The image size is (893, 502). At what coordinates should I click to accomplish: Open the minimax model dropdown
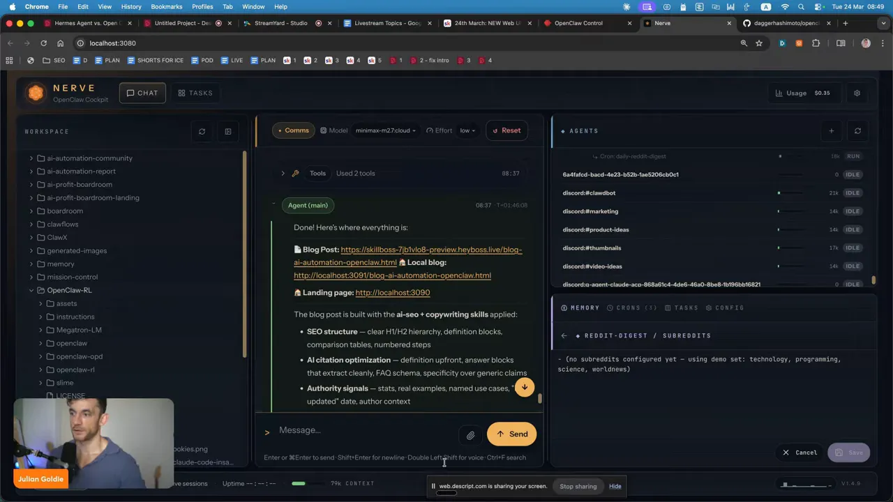385,130
